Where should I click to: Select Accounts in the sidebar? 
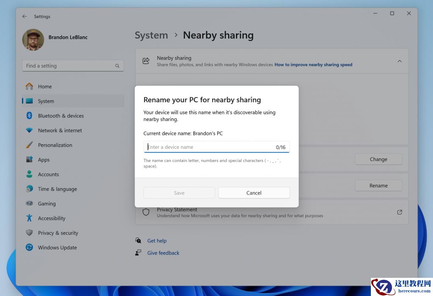pos(48,174)
